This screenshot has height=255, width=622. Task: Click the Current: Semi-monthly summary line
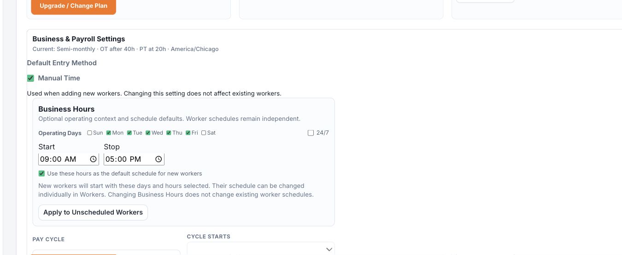[125, 49]
